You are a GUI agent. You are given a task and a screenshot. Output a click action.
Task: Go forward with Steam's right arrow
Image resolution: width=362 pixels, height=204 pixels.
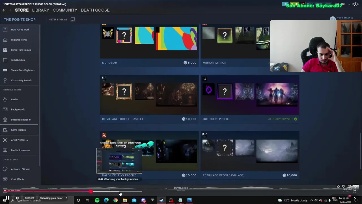point(10,10)
